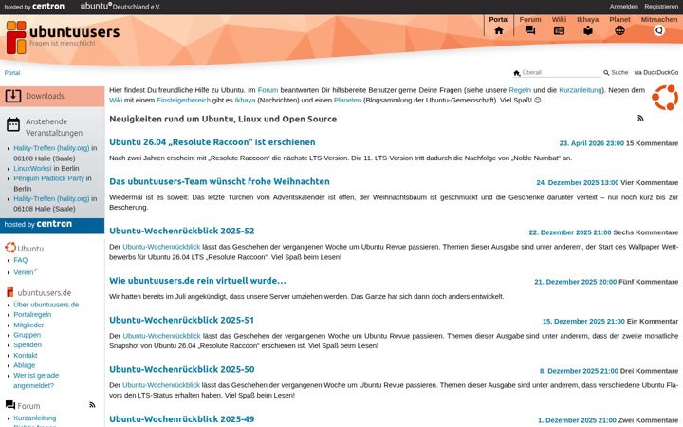The width and height of the screenshot is (683, 427).
Task: Click the Einsteigerbereich link in intro
Action: coord(183,101)
